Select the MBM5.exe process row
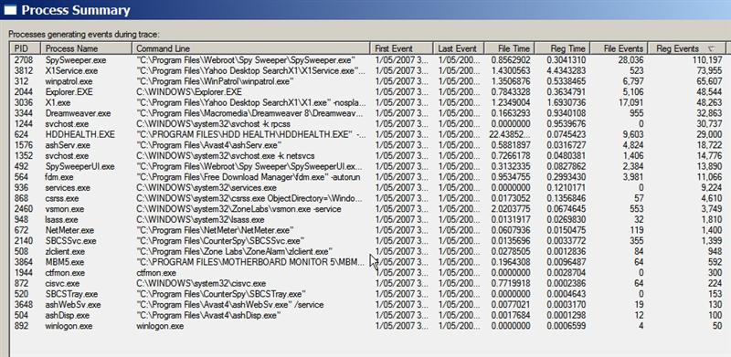Image resolution: width=731 pixels, height=357 pixels. pyautogui.click(x=368, y=262)
